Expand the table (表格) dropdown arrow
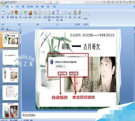135x121 pixels. point(3,20)
